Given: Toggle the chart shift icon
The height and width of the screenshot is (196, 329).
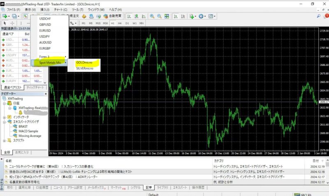Looking at the screenshot, I should click(x=183, y=16).
